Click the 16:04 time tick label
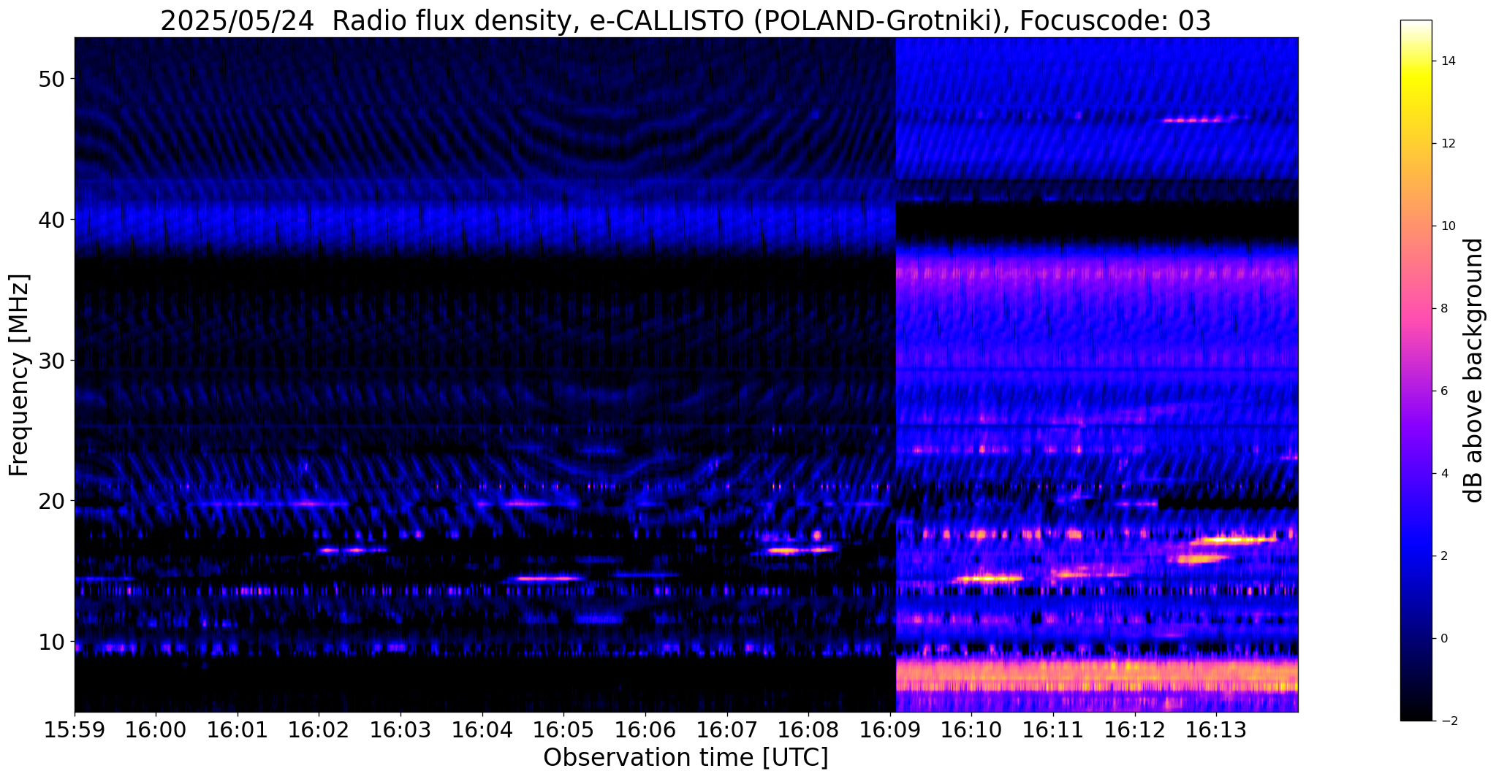1496x779 pixels. pyautogui.click(x=482, y=730)
